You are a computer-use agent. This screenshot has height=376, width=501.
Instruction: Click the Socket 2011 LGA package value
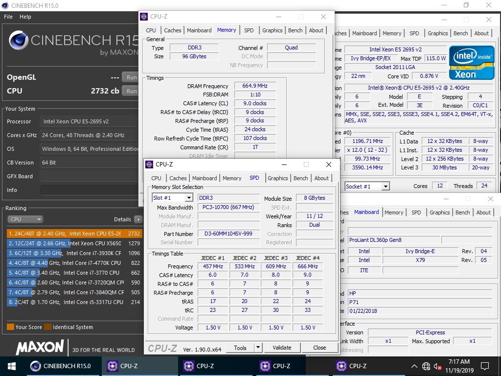pyautogui.click(x=395, y=67)
